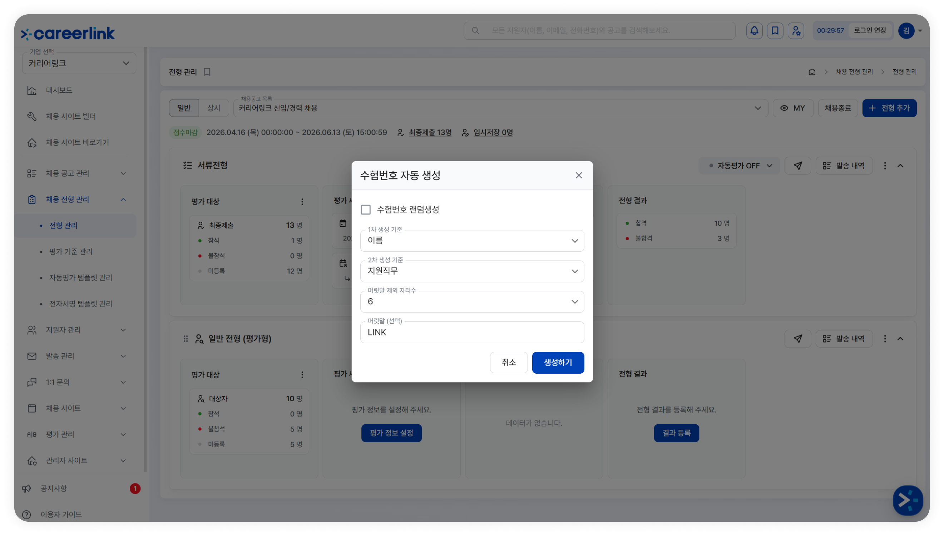The image size is (944, 536).
Task: Toggle the MY view button
Action: 793,108
